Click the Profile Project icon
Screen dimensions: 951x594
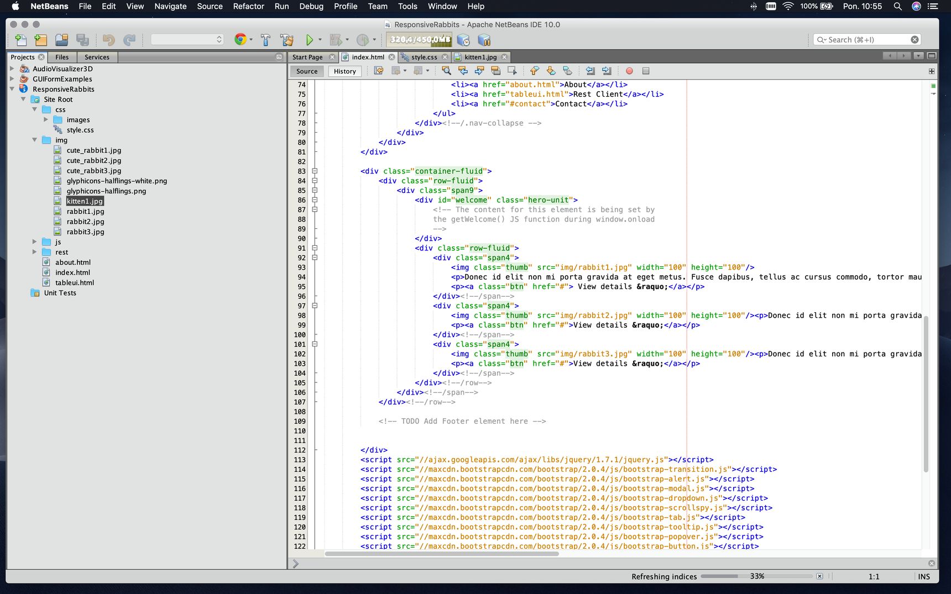363,40
